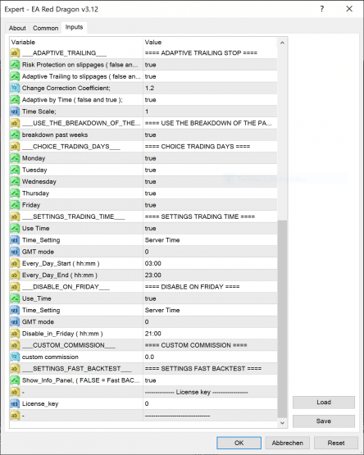The height and width of the screenshot is (455, 364).
Task: Click the bool icon next to Thursday
Action: coord(15,193)
